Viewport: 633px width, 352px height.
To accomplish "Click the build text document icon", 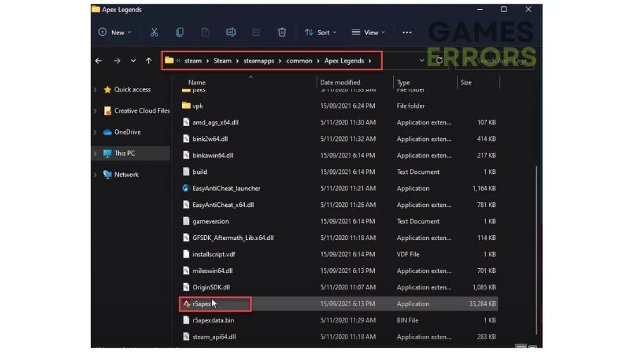I will (186, 172).
